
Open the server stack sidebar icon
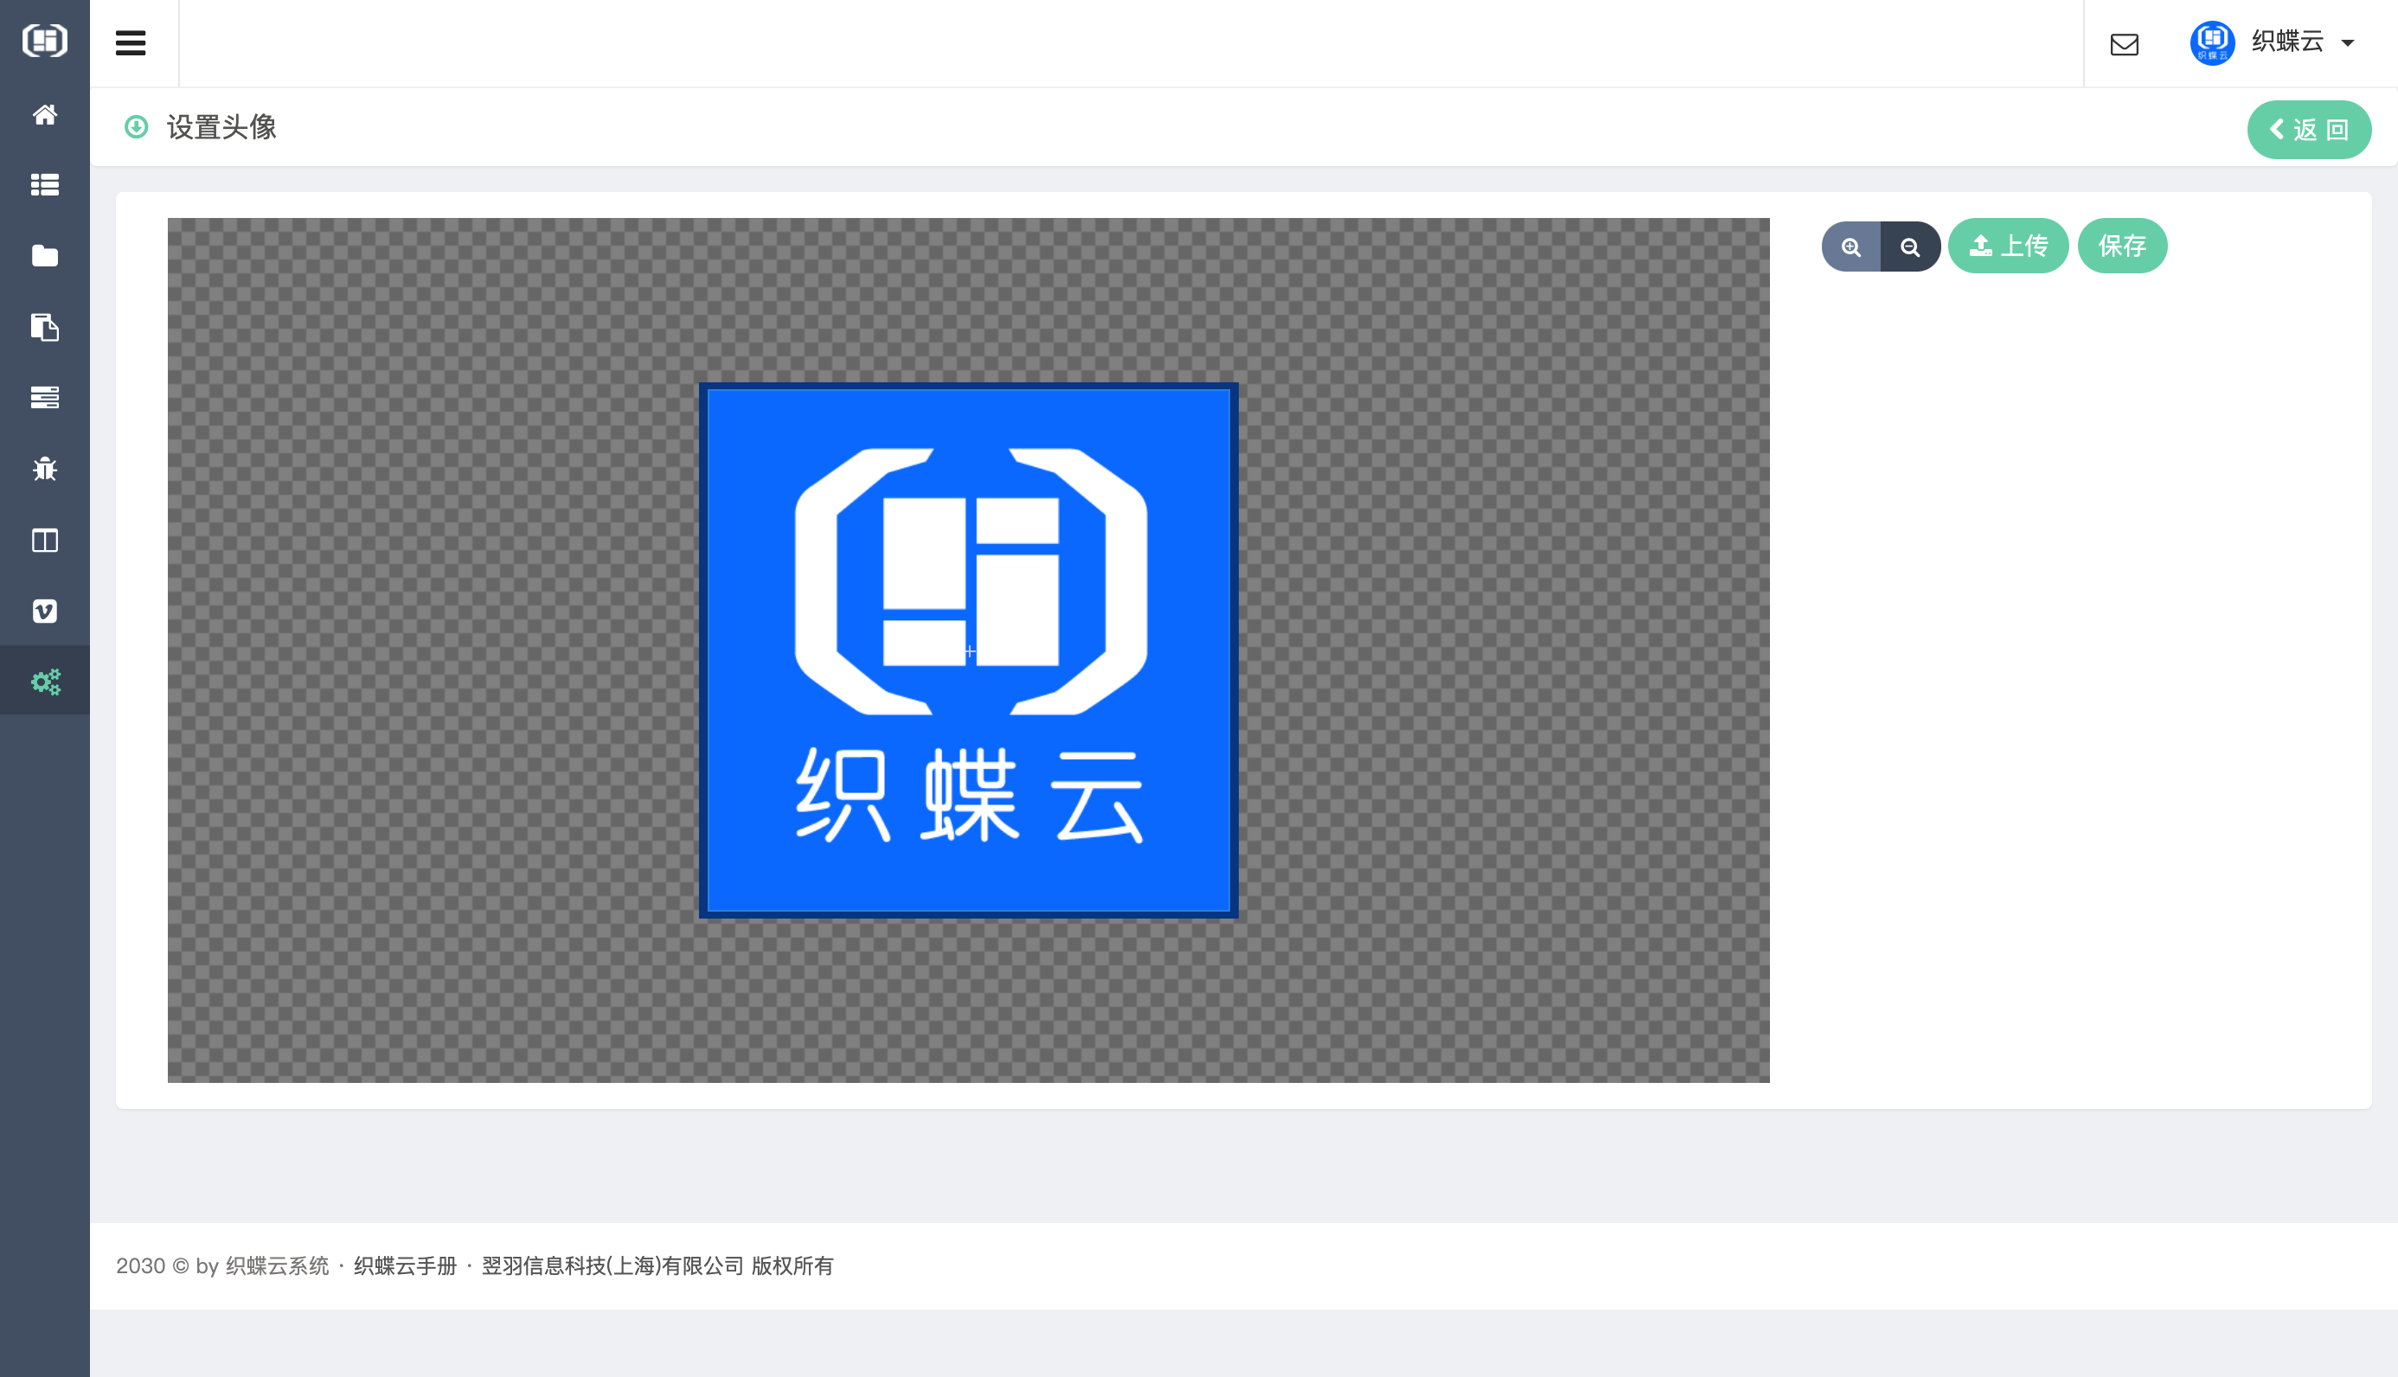coord(44,397)
